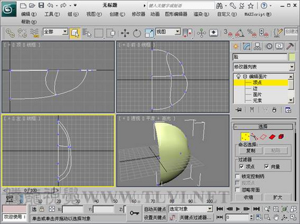
Task: Click the Play Animation button
Action: click(x=238, y=209)
